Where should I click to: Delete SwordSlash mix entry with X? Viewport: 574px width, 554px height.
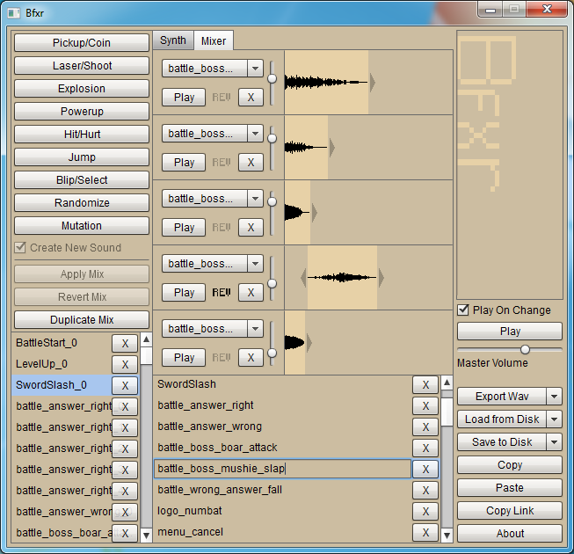[425, 385]
